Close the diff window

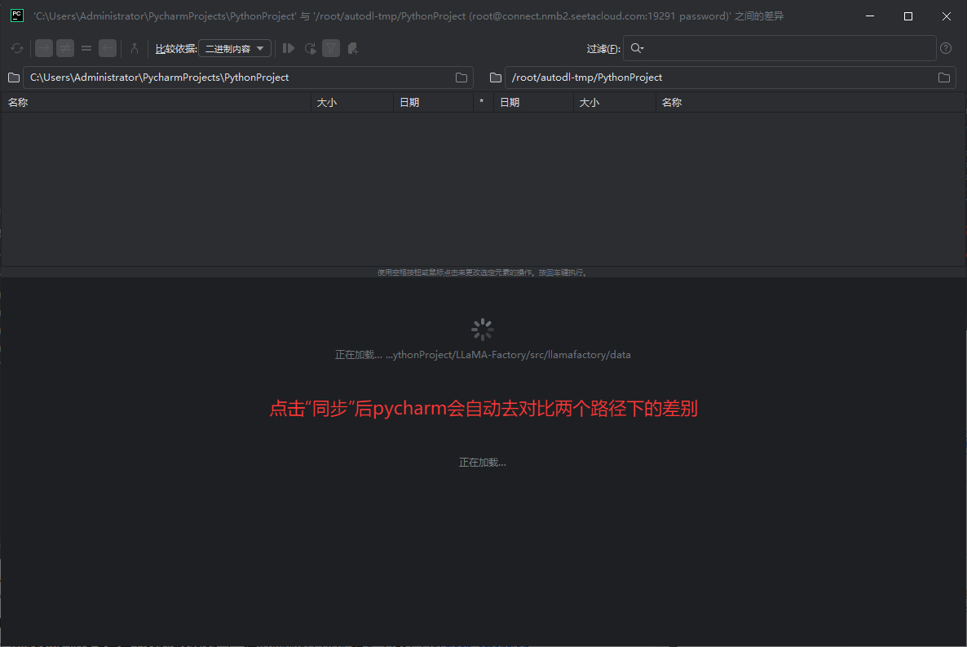[946, 16]
